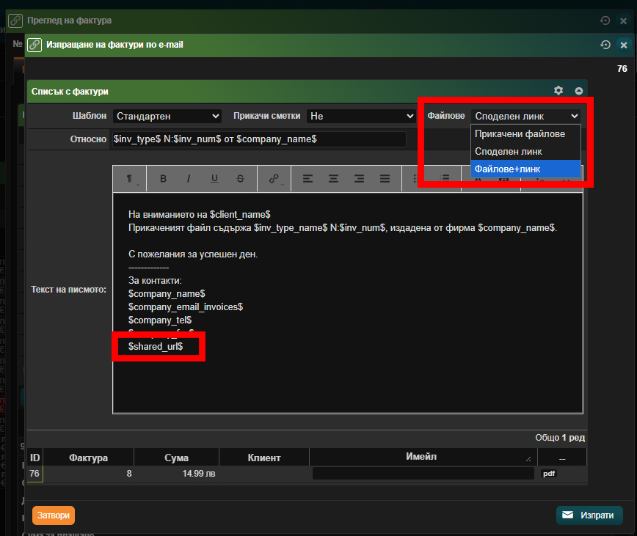Screen dimensions: 637x536
Task: Toggle underline formatting in the editor
Action: [214, 179]
